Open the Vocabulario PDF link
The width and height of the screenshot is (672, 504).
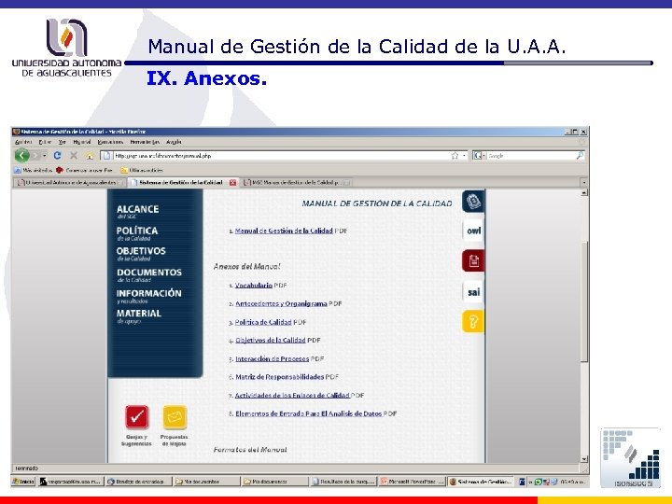(253, 285)
